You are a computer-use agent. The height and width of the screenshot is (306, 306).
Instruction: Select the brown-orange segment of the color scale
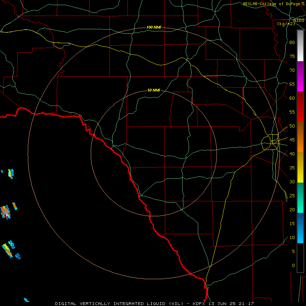[x=300, y=137]
